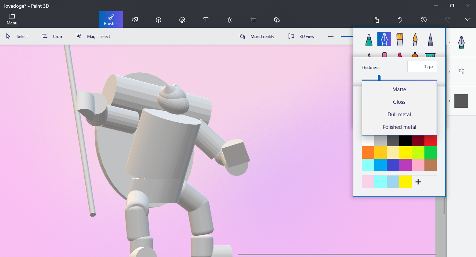Screen dimensions: 476x257
Task: Select the Oil brush
Action: [400, 39]
